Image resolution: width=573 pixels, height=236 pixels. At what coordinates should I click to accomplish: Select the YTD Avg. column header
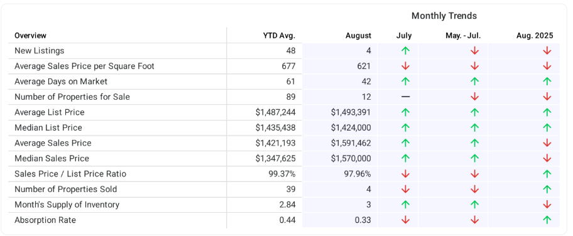279,35
